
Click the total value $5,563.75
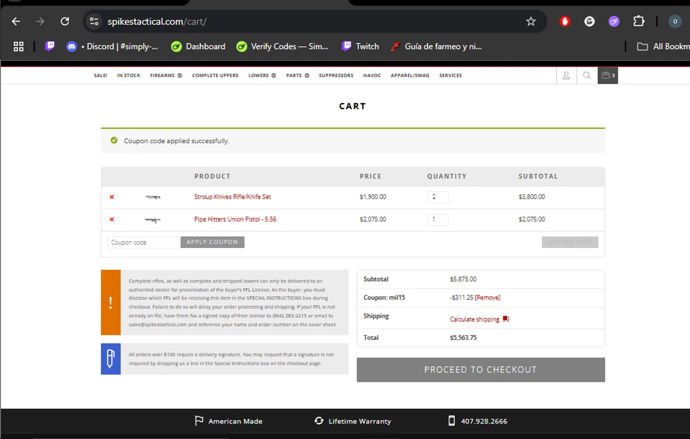pyautogui.click(x=463, y=338)
